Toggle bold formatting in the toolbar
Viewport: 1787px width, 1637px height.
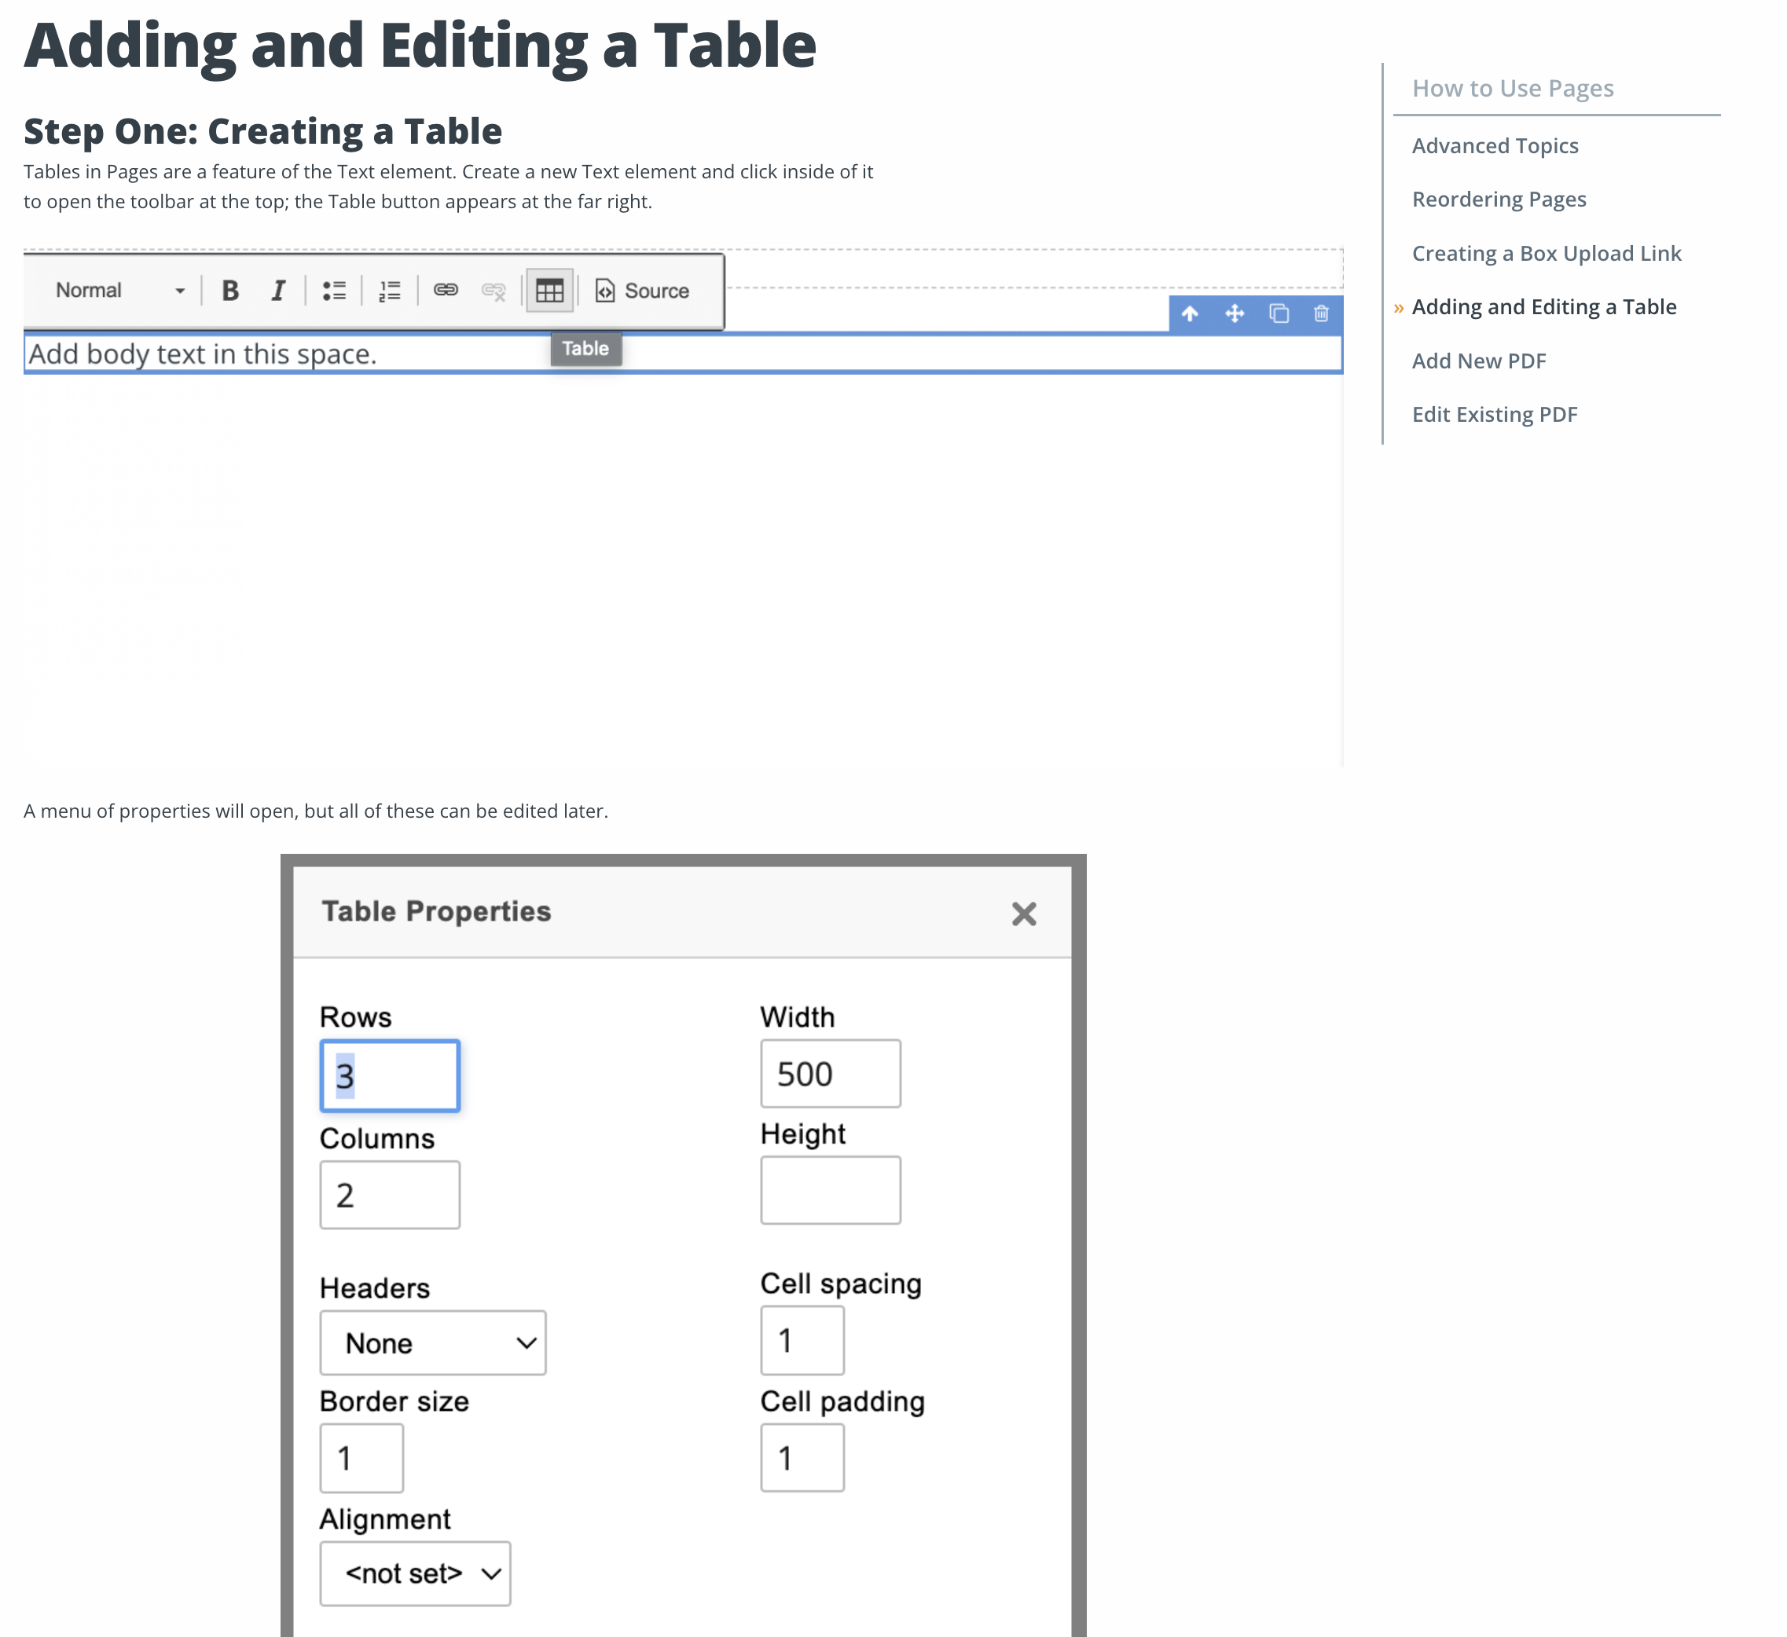(230, 291)
